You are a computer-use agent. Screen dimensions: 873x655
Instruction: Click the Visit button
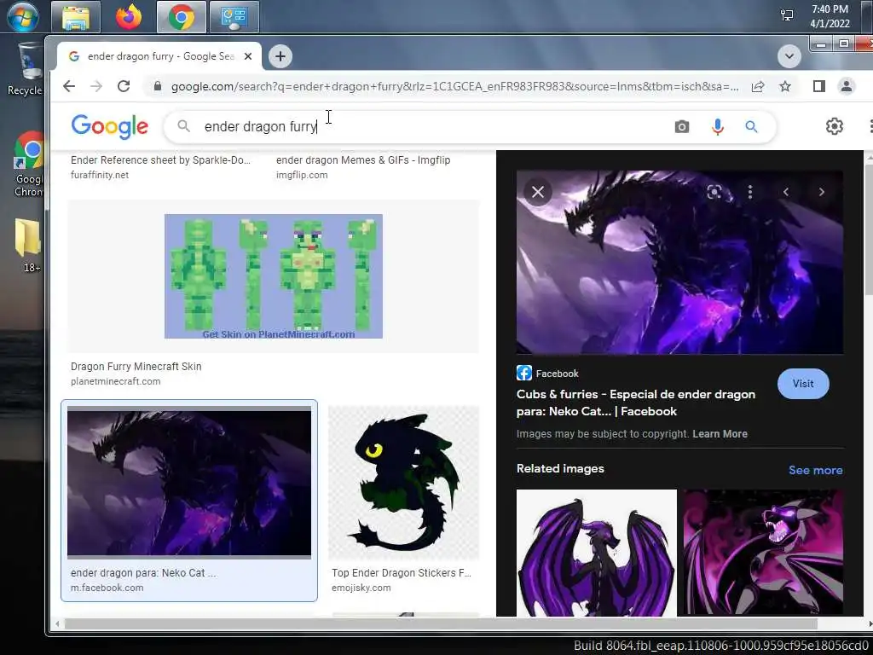pyautogui.click(x=803, y=384)
